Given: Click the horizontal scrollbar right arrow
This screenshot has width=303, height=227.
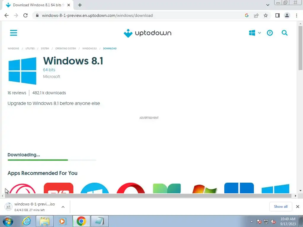Looking at the screenshot, I should (296, 196).
